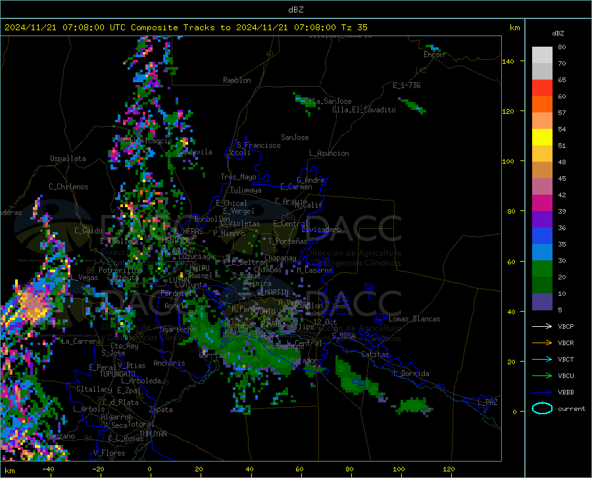Click the Lomas_Blancas map label
Screen dimensions: 592x478
click(x=414, y=319)
